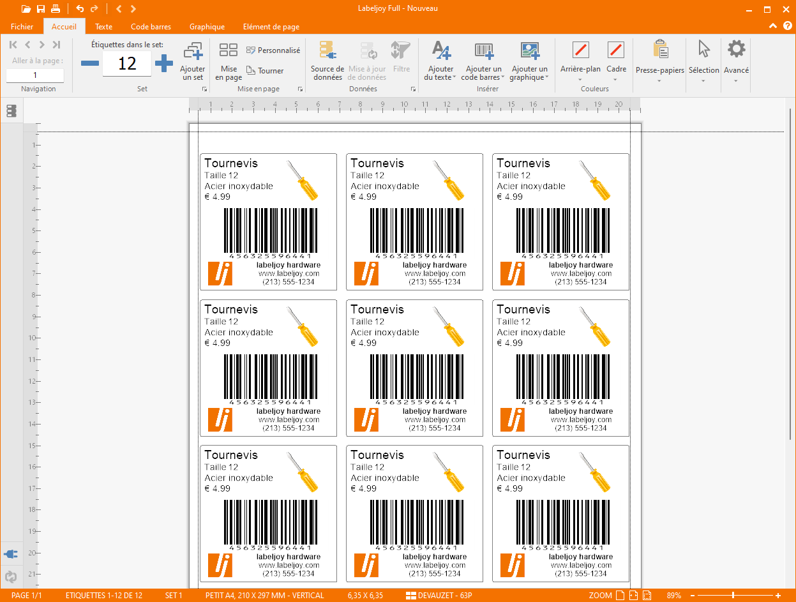Open the Set group dialog launcher
Screen dimensions: 796x602
[x=205, y=90]
